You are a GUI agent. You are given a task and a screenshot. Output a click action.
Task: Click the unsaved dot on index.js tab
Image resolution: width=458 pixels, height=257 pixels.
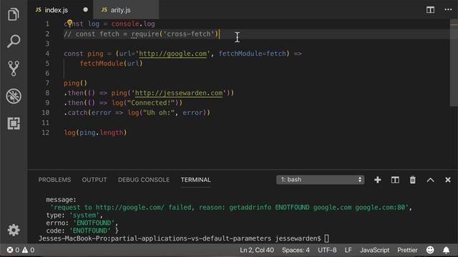(x=85, y=9)
